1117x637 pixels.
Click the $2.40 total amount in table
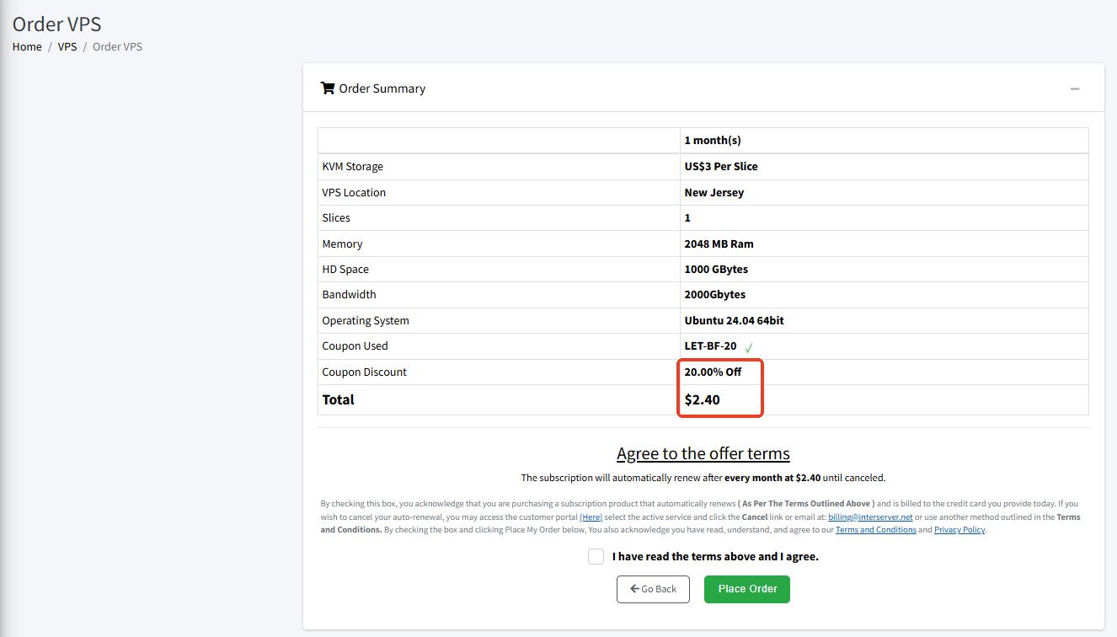coord(702,399)
